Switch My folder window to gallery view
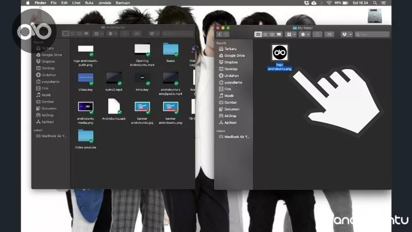This screenshot has height=232, width=412. [279, 35]
